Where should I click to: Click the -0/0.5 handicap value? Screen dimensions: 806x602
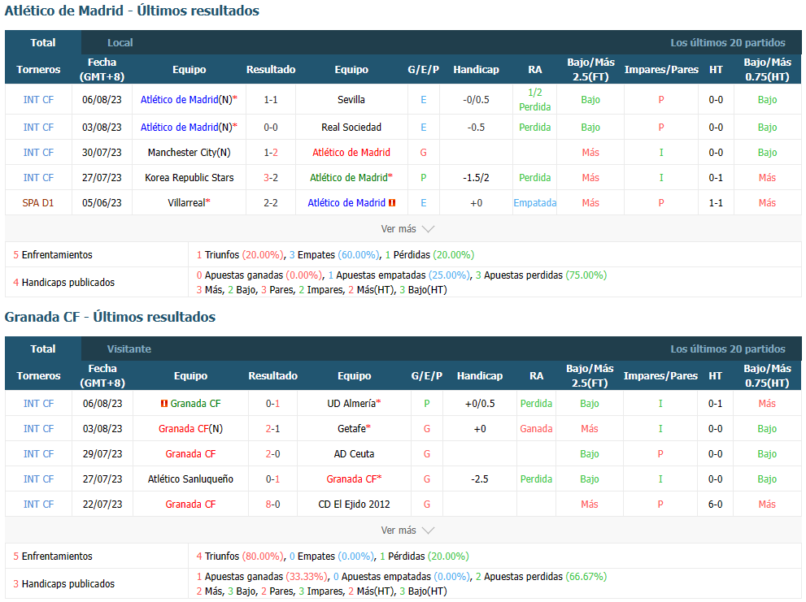476,100
